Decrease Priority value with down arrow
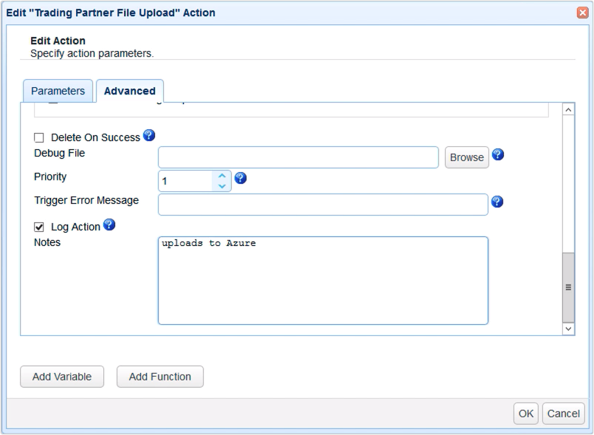The height and width of the screenshot is (435, 594). [222, 186]
